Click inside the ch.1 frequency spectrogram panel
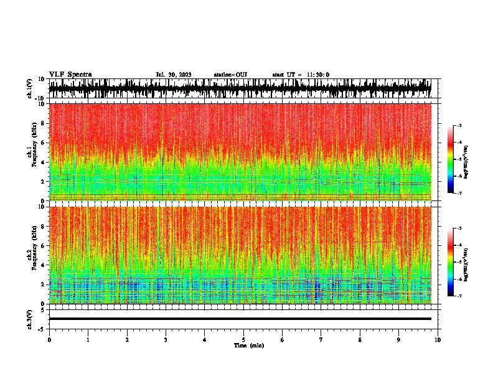 tap(240, 152)
